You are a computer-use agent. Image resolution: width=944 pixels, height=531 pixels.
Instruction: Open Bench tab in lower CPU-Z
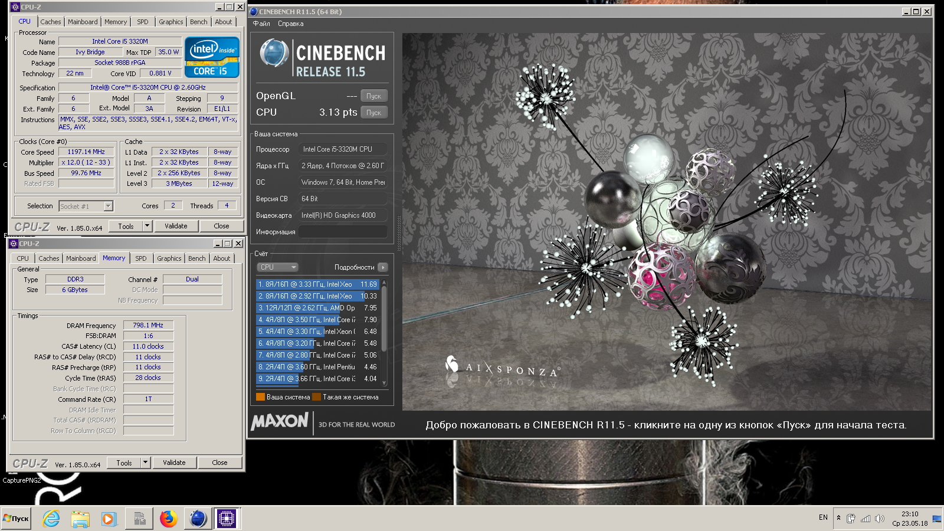[197, 258]
